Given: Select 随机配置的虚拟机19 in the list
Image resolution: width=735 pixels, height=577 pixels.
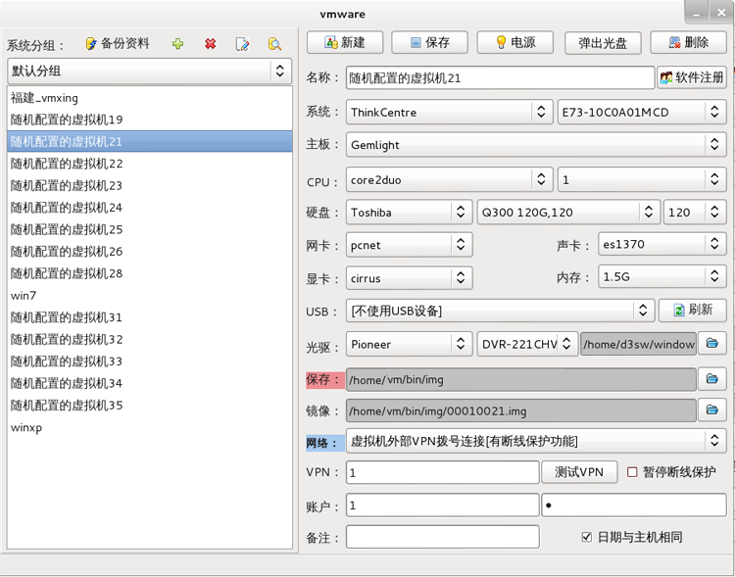Looking at the screenshot, I should point(150,120).
